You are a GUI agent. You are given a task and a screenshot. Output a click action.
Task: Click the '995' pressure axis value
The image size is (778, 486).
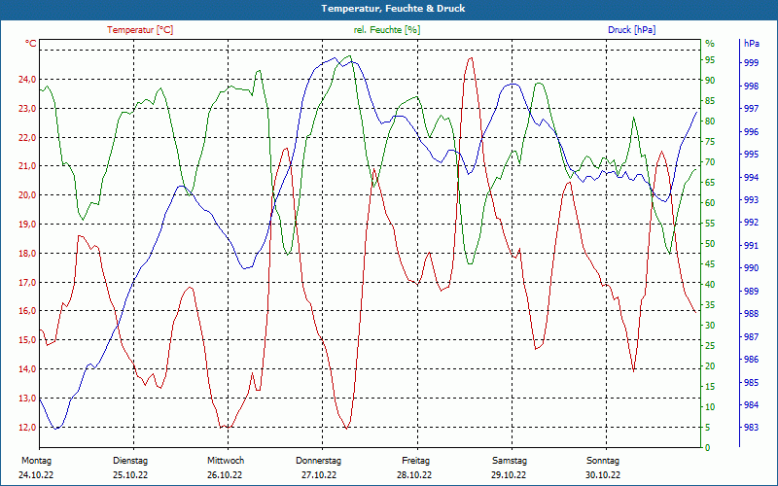pyautogui.click(x=751, y=155)
